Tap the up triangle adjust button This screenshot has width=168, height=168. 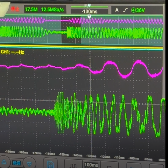(x=4, y=162)
